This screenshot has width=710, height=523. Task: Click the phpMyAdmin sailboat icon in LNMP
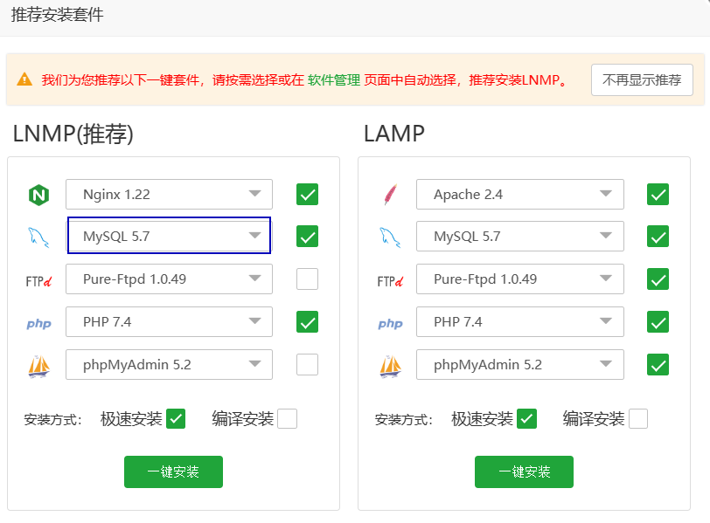pyautogui.click(x=38, y=365)
